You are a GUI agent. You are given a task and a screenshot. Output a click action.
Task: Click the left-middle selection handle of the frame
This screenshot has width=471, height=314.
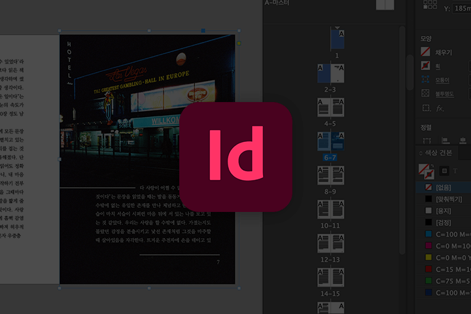pos(60,159)
